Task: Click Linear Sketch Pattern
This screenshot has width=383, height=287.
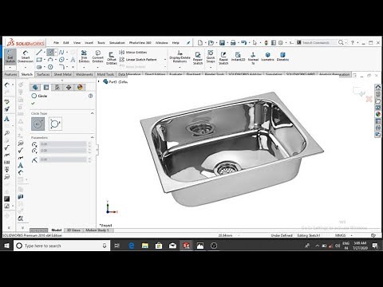Action: (138, 60)
